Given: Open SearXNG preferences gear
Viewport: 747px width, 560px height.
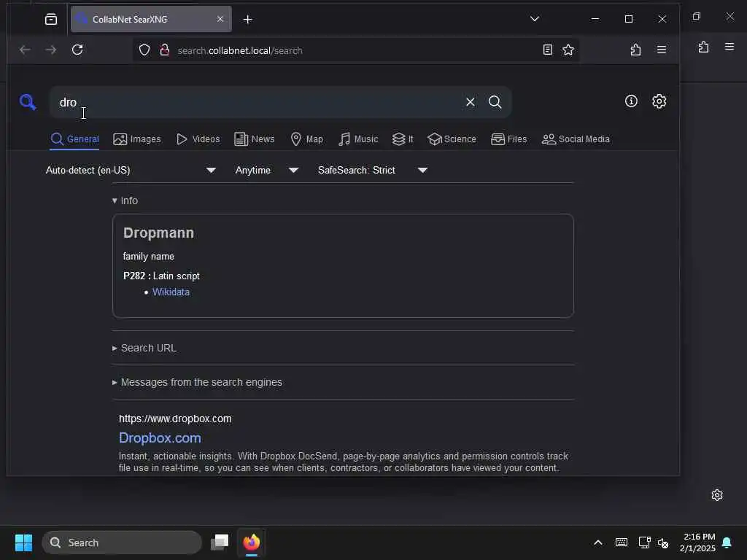Looking at the screenshot, I should pyautogui.click(x=659, y=101).
